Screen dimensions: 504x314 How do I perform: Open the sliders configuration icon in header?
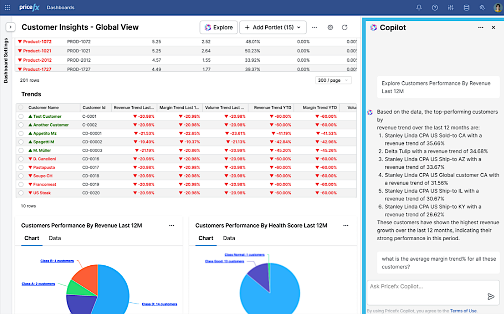[451, 8]
